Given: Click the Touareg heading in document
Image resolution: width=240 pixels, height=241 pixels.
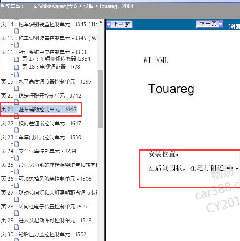Looking at the screenshot, I should (x=171, y=89).
